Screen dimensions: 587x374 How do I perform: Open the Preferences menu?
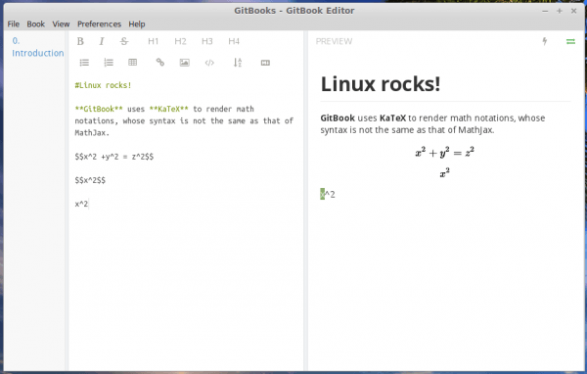(x=99, y=23)
